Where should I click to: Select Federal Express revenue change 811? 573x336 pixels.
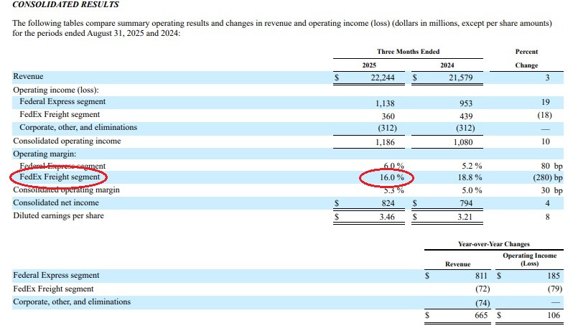click(481, 276)
